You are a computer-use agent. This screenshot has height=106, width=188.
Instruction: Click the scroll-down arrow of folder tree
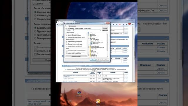point(107,56)
